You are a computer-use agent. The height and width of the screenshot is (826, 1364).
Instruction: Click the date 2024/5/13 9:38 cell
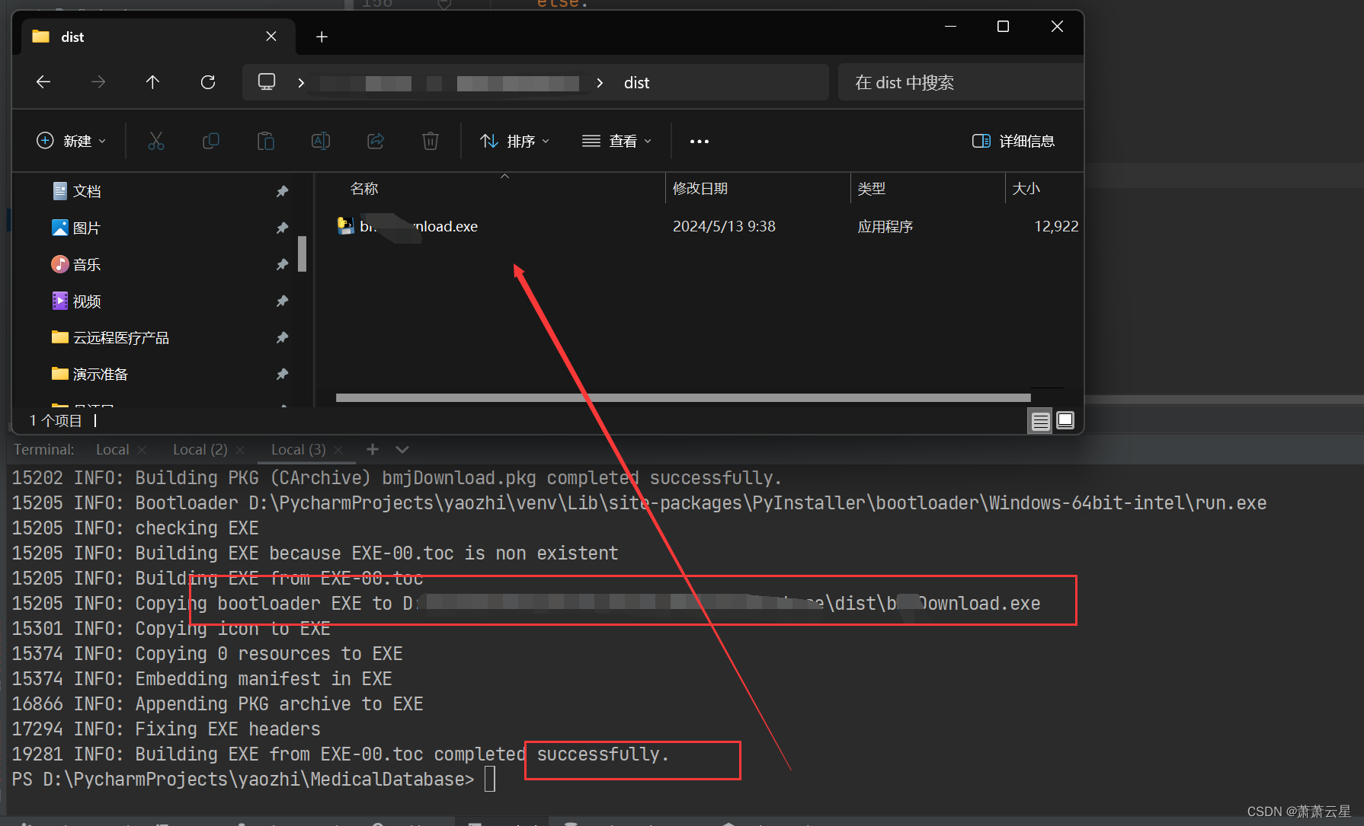[x=724, y=226]
